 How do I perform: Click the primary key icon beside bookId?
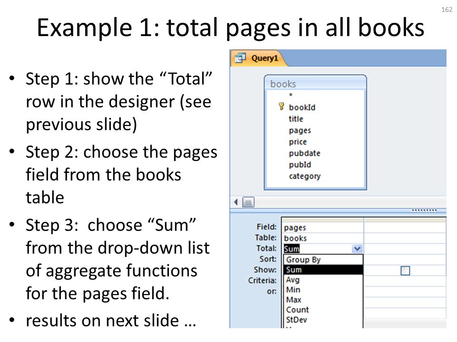281,106
